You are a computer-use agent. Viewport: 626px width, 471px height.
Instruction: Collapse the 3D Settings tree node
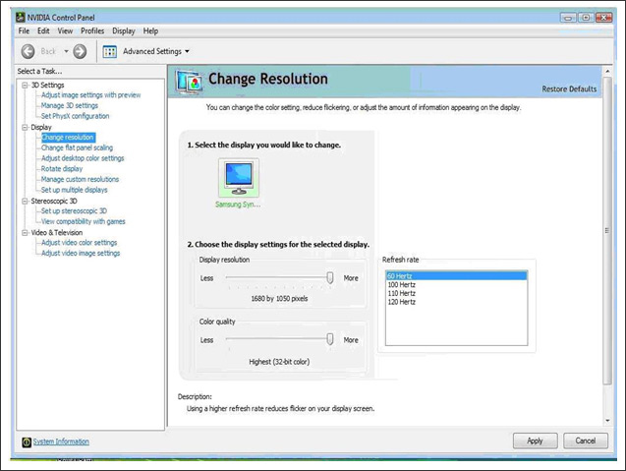click(24, 85)
